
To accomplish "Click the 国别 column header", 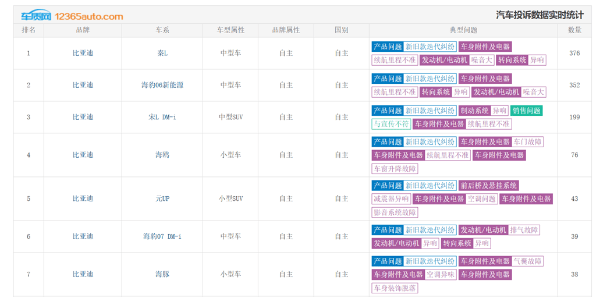I will 342,30.
